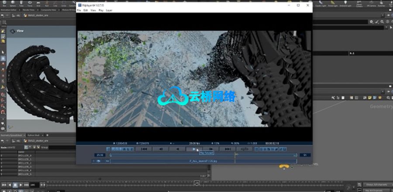Toggle visibility eye of layer 1
This screenshot has width=393, height=192.
(x=99, y=161)
